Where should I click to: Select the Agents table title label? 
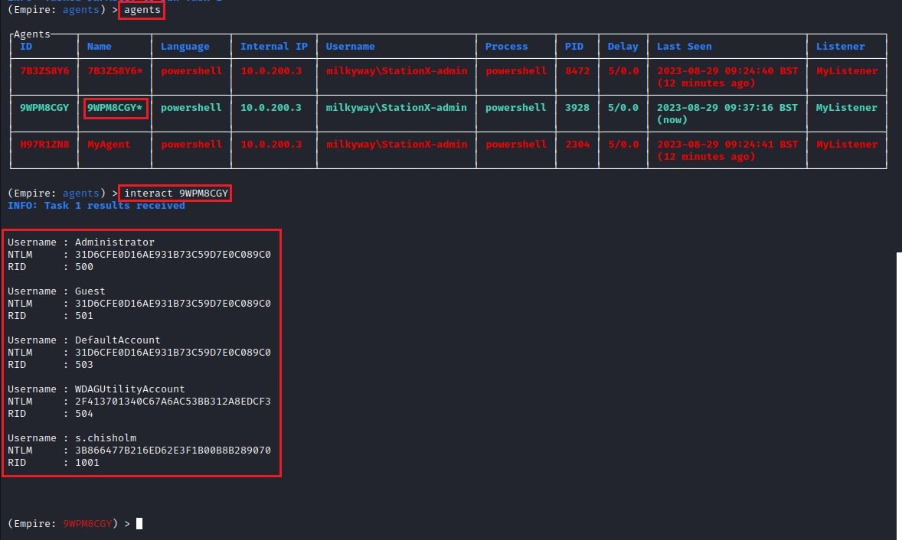(x=32, y=34)
